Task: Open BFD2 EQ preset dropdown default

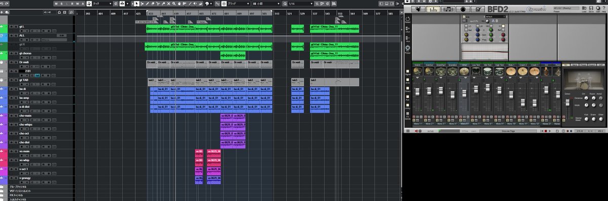Action: click(x=495, y=17)
